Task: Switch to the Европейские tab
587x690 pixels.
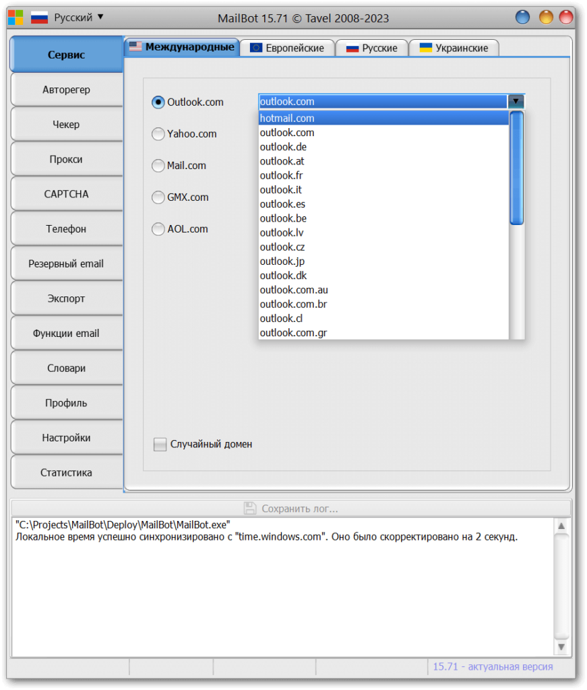Action: click(x=287, y=48)
